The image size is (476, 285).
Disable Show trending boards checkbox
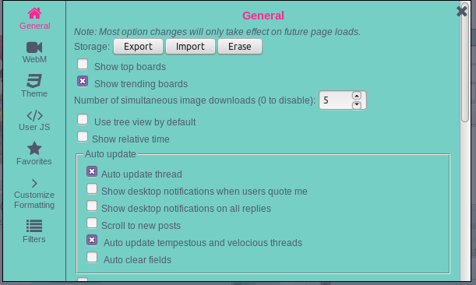83,81
